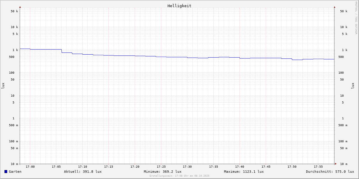Click the 17:55 time axis label
359x179 pixels.
[318, 167]
